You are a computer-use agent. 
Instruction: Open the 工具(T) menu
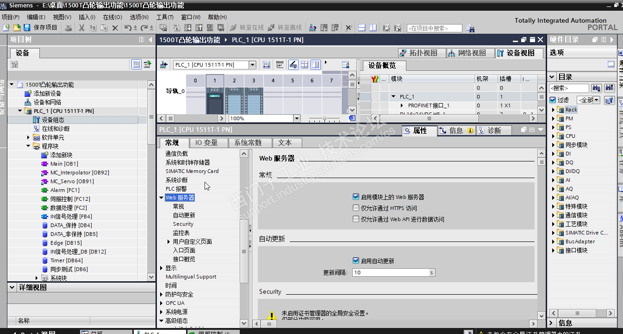click(165, 17)
